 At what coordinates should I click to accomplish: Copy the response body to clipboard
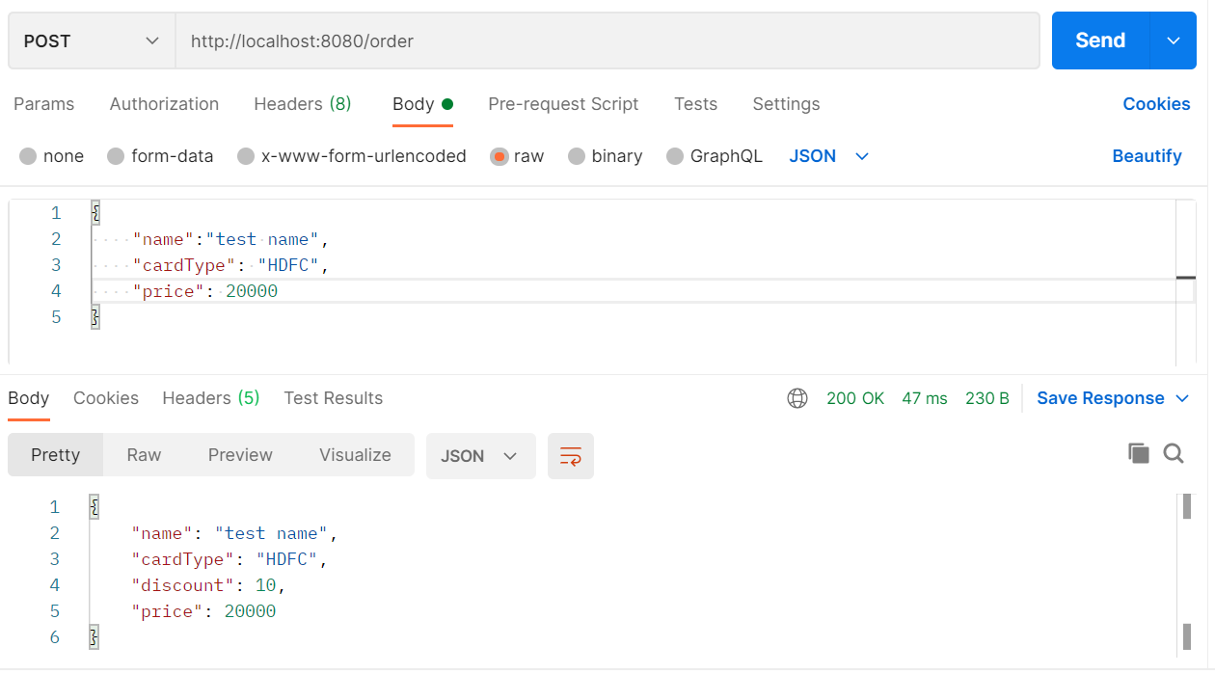coord(1139,453)
